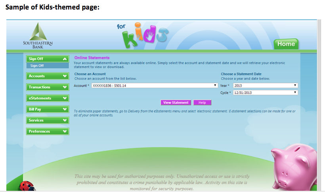
Task: Expand the Bill Pay menu
Action: pyautogui.click(x=48, y=109)
